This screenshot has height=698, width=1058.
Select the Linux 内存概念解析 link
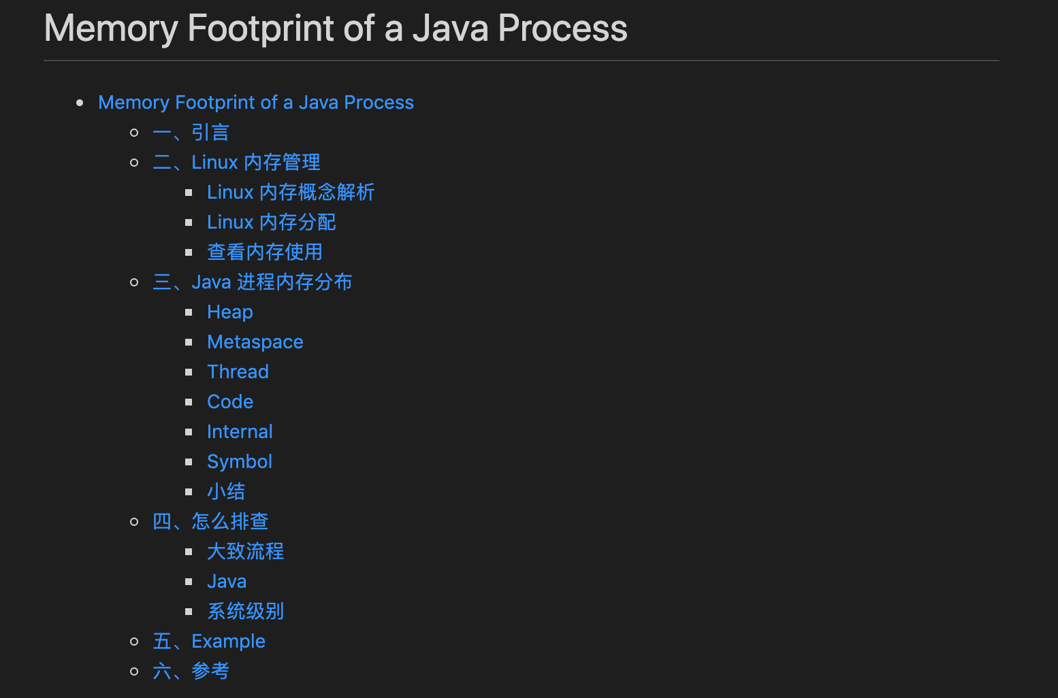click(x=291, y=192)
